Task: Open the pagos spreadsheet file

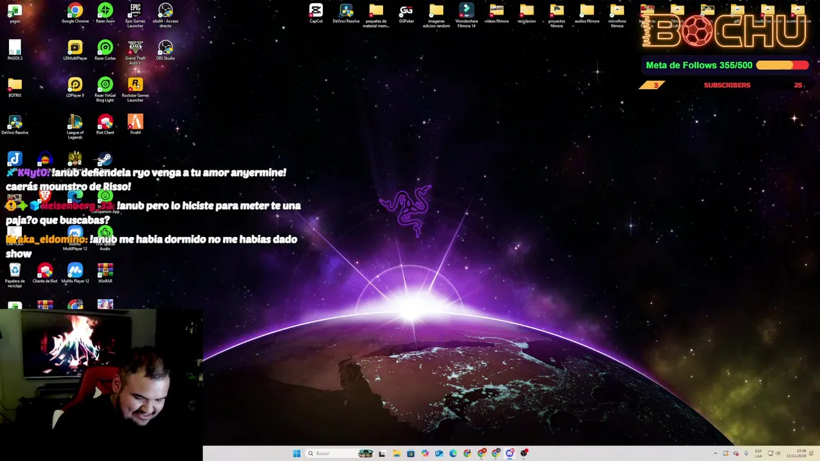Action: click(15, 13)
